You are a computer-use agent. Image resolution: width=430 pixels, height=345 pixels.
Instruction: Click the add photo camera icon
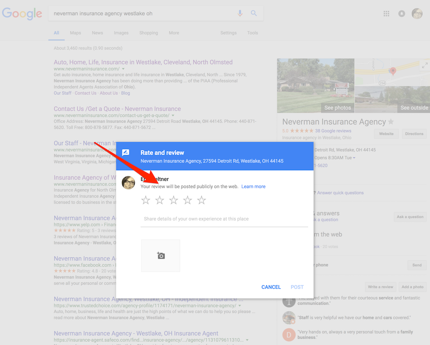161,256
